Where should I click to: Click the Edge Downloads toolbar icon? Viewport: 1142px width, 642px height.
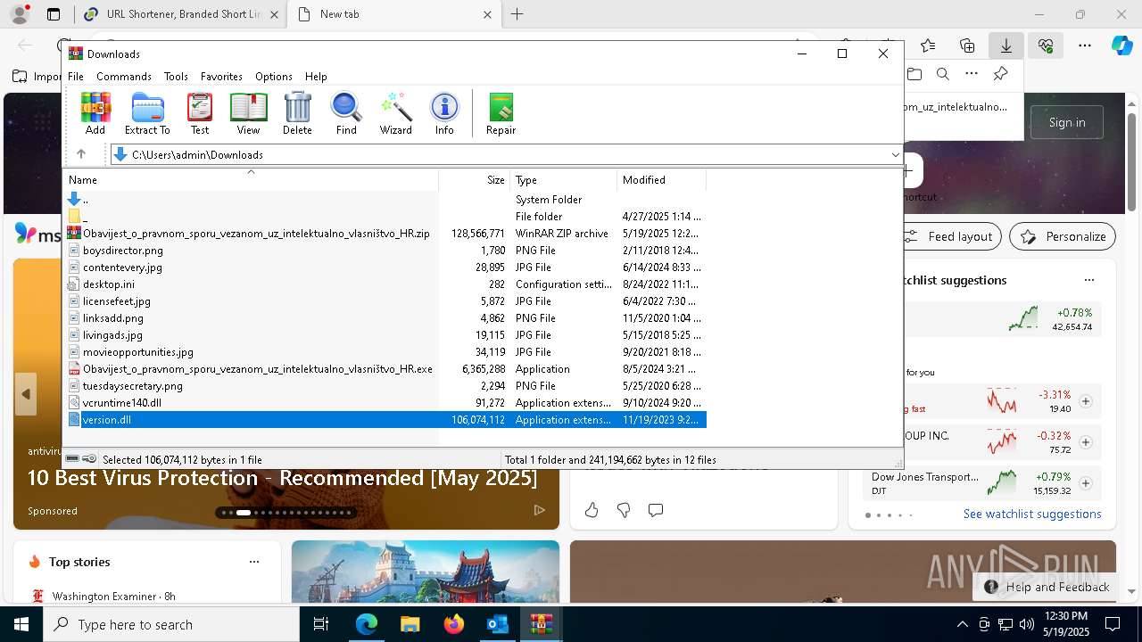point(1005,45)
